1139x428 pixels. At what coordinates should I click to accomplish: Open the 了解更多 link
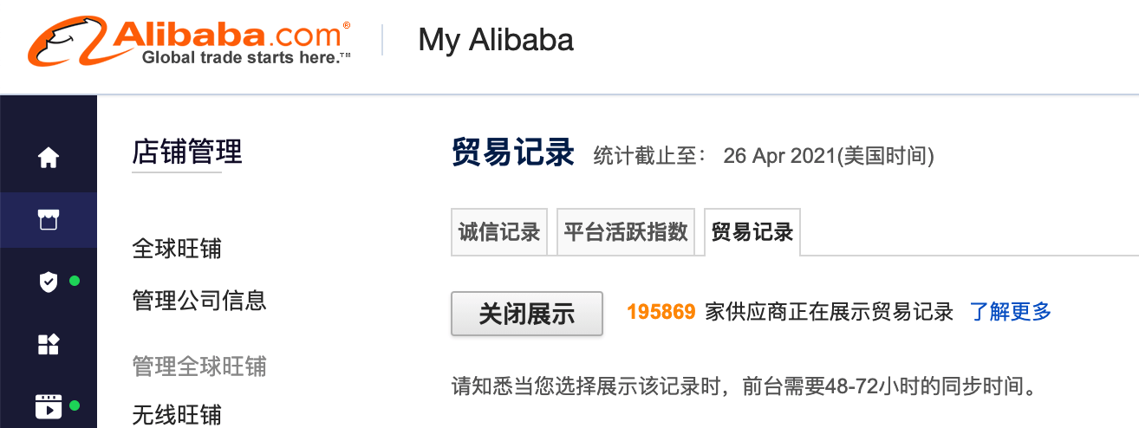(x=1010, y=312)
